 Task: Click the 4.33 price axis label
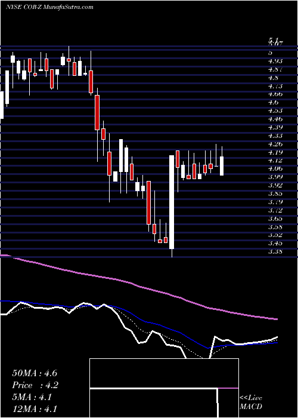pos(275,136)
